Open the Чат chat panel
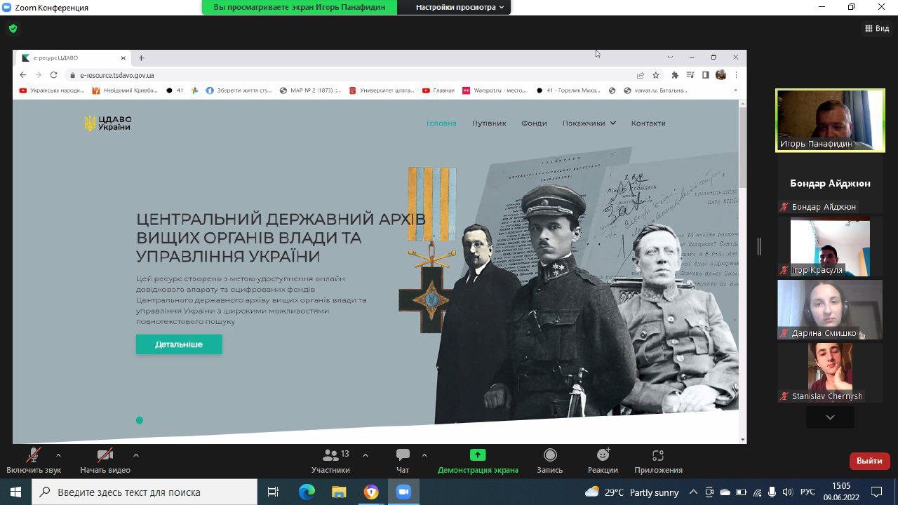The image size is (898, 505). tap(403, 455)
